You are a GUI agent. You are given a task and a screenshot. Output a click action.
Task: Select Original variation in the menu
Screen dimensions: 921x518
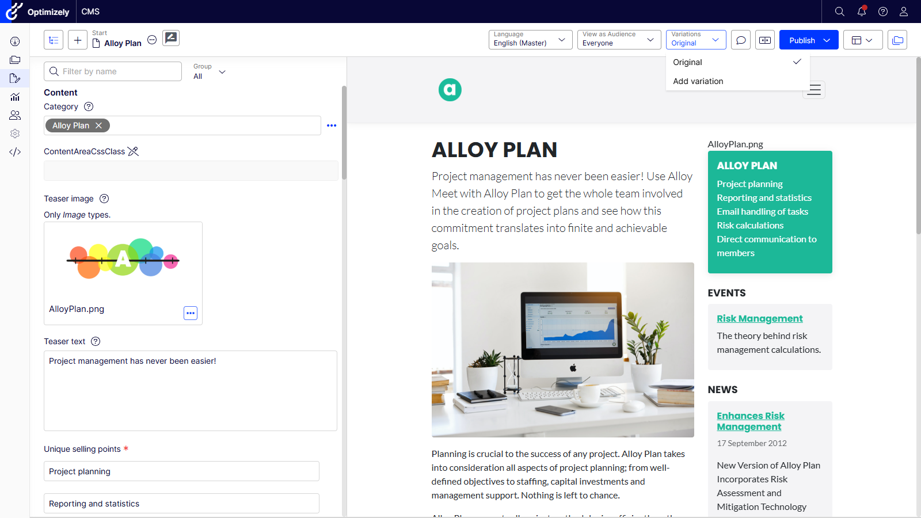click(738, 62)
